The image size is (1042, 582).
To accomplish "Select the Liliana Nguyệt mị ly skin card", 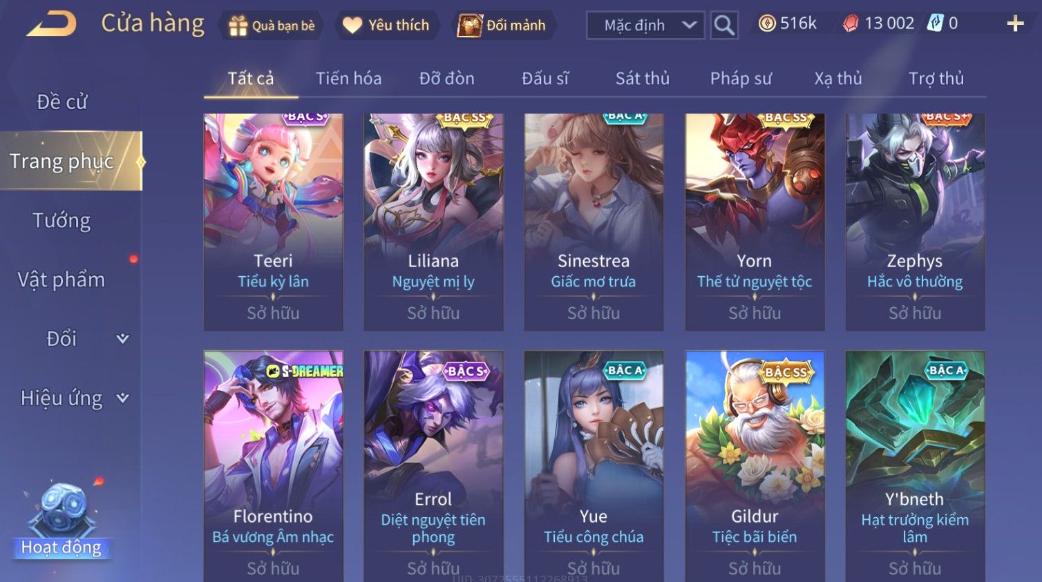I will pos(433,222).
